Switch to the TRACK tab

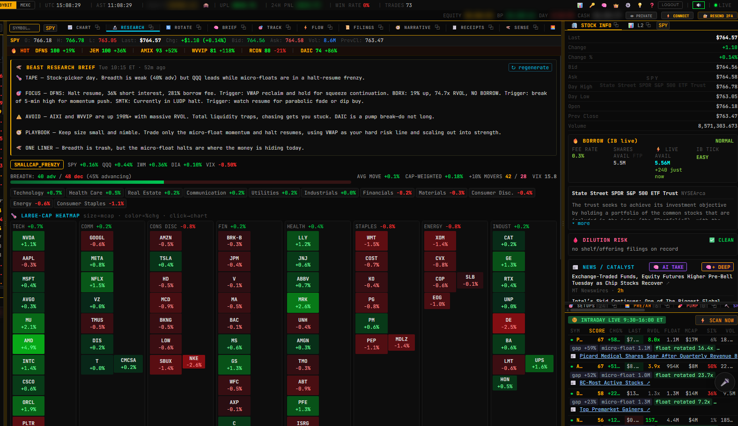click(270, 28)
